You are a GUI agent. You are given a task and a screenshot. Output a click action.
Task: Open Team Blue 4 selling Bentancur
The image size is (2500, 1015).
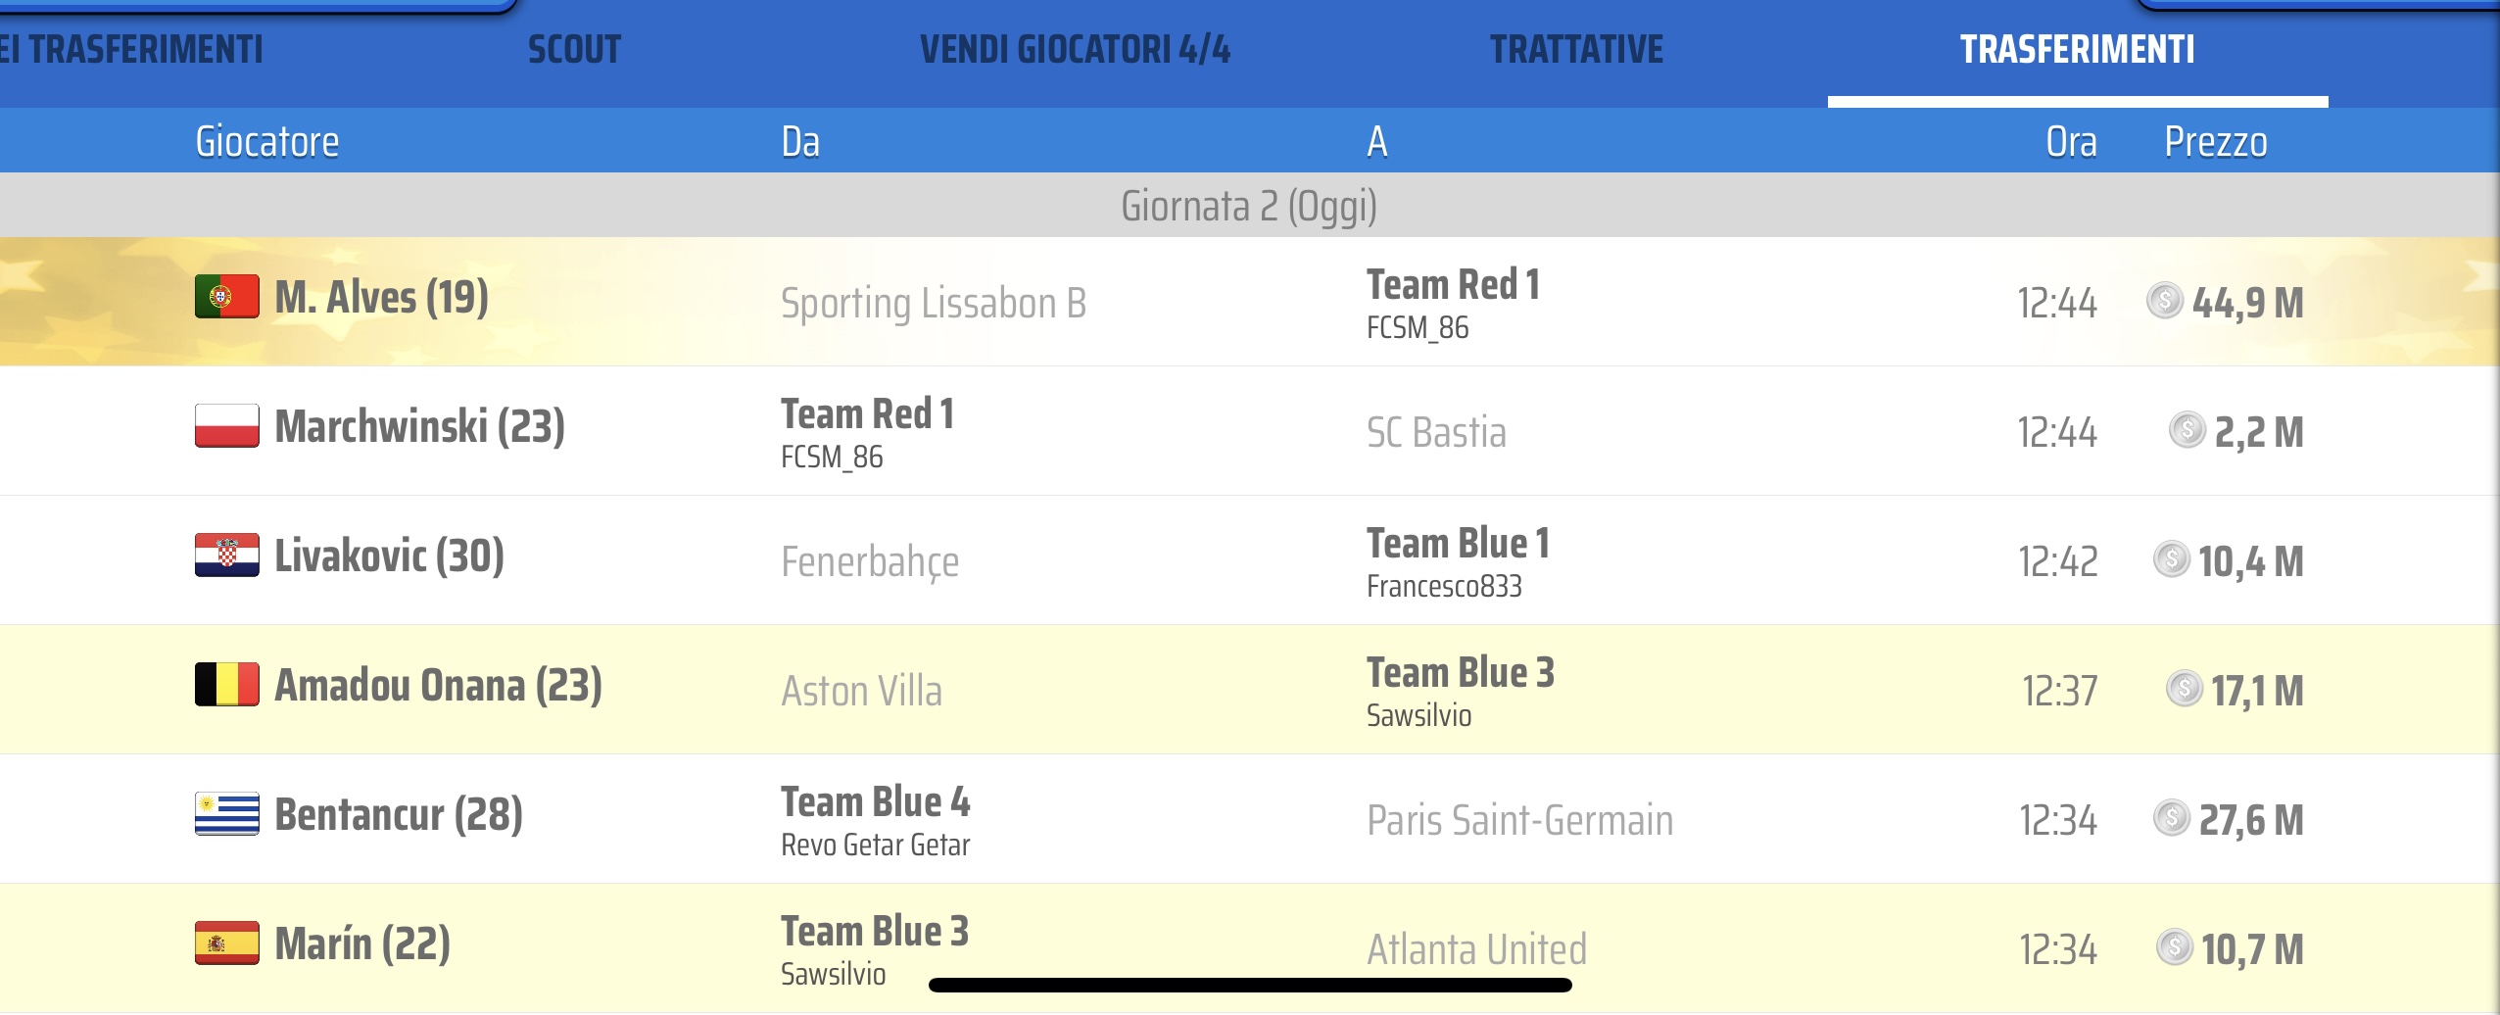click(x=875, y=802)
